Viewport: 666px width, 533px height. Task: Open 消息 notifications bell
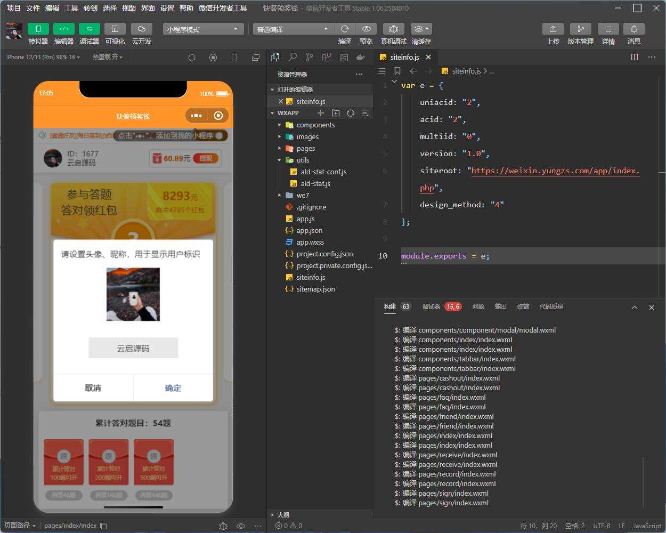(634, 29)
